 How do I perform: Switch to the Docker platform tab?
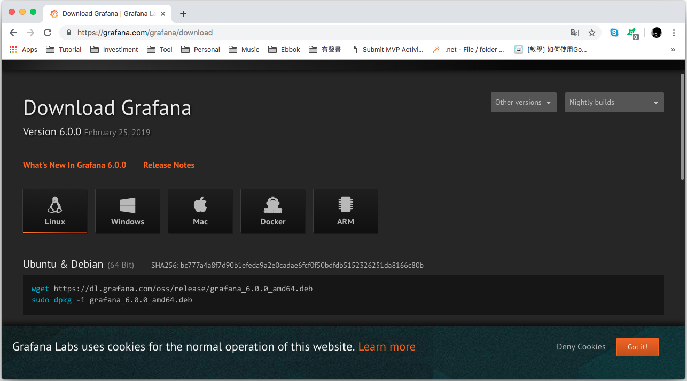[x=273, y=211]
